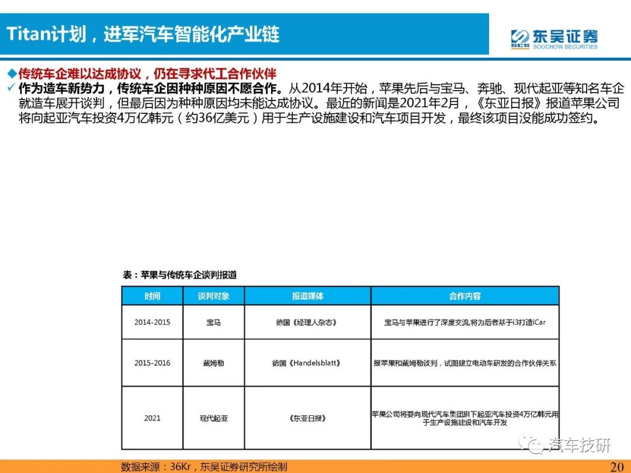Click the '2014-2015' table cell
Image resolution: width=631 pixels, height=473 pixels.
tap(152, 322)
